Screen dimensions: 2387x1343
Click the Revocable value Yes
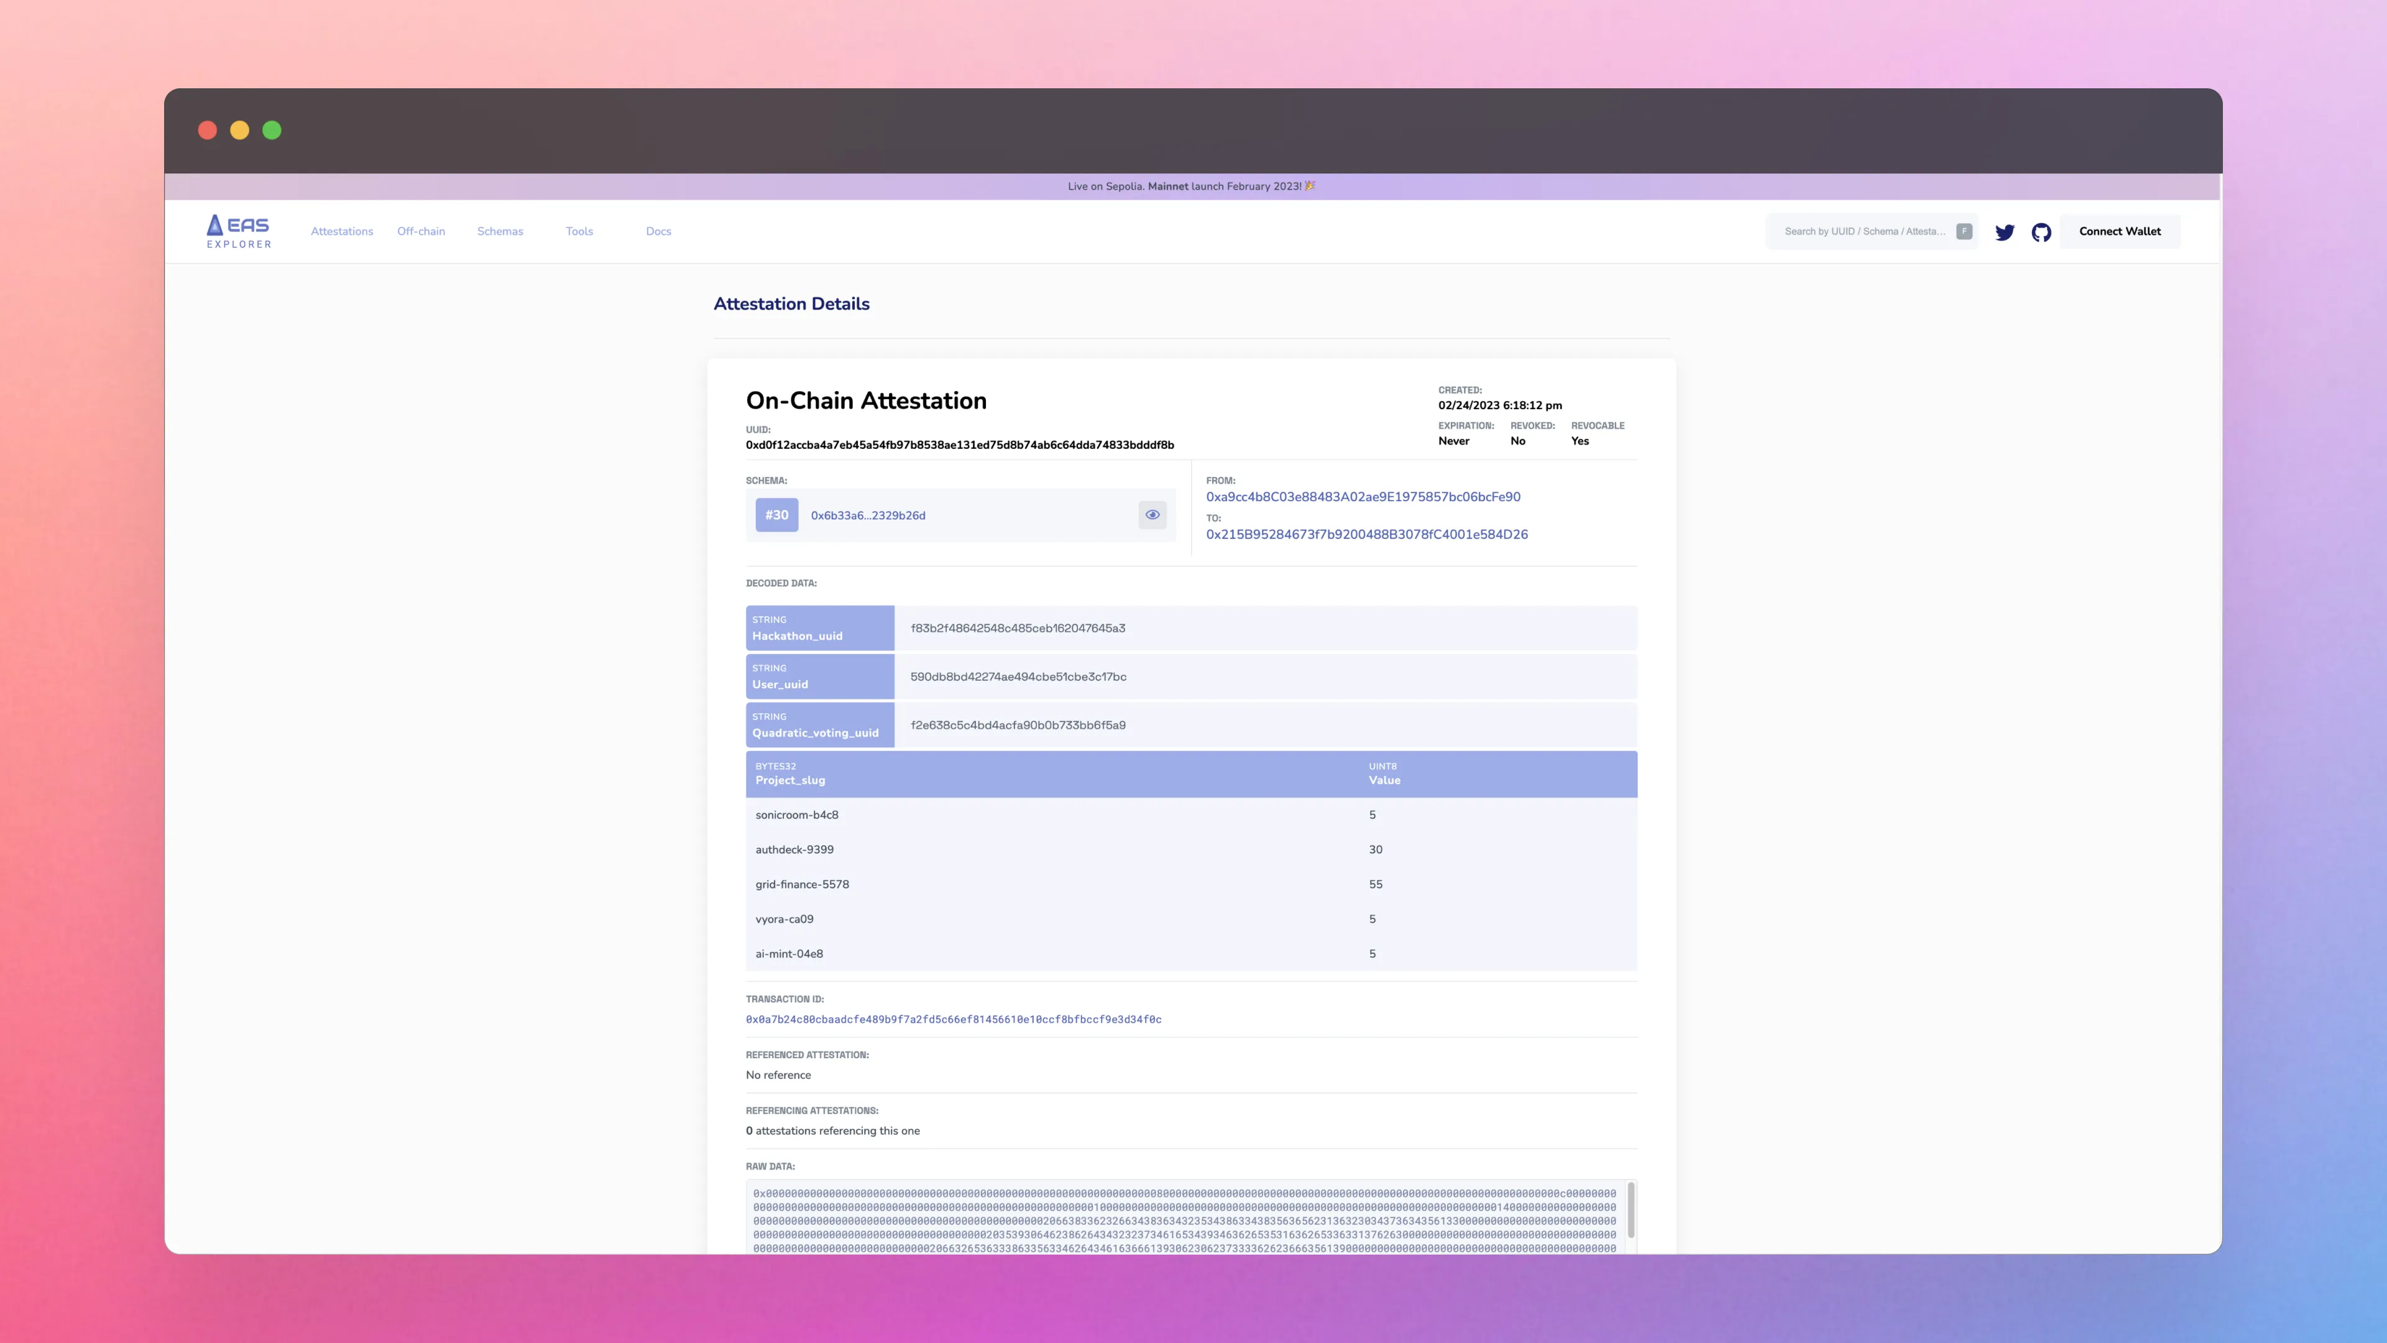[1579, 441]
